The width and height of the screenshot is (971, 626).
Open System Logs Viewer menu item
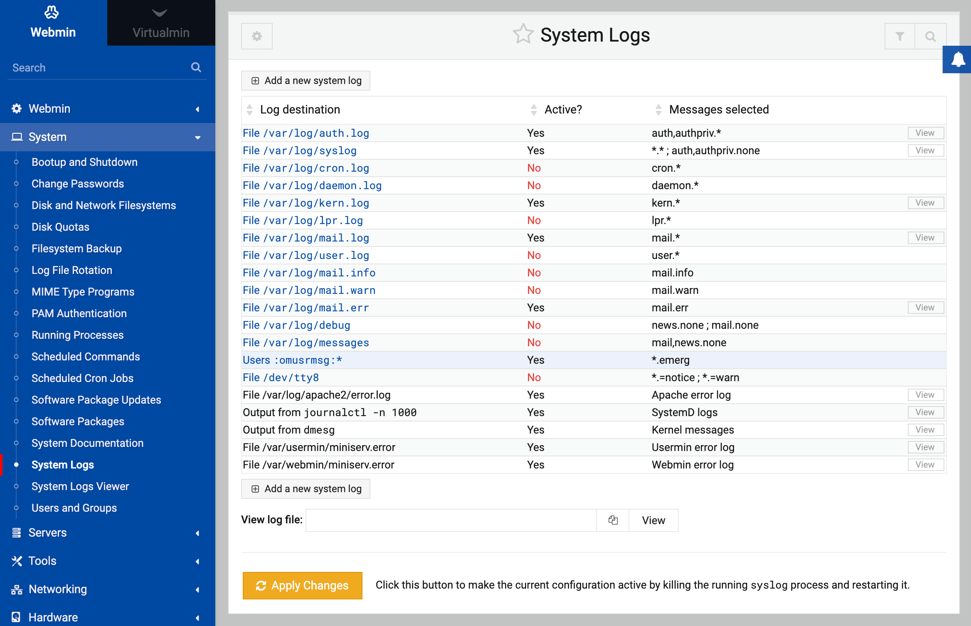(80, 486)
